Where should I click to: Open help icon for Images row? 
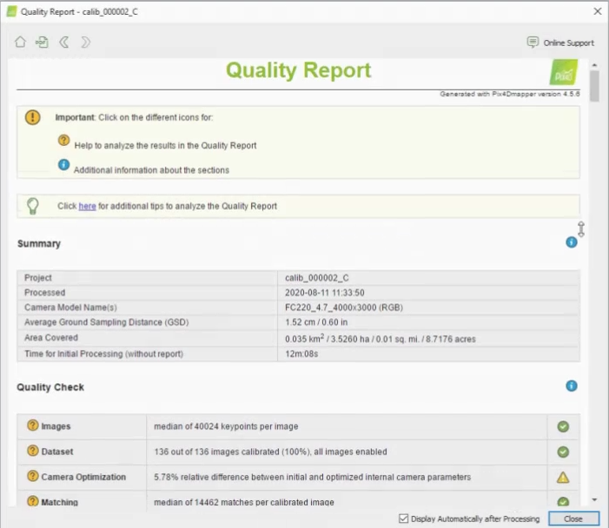[33, 426]
